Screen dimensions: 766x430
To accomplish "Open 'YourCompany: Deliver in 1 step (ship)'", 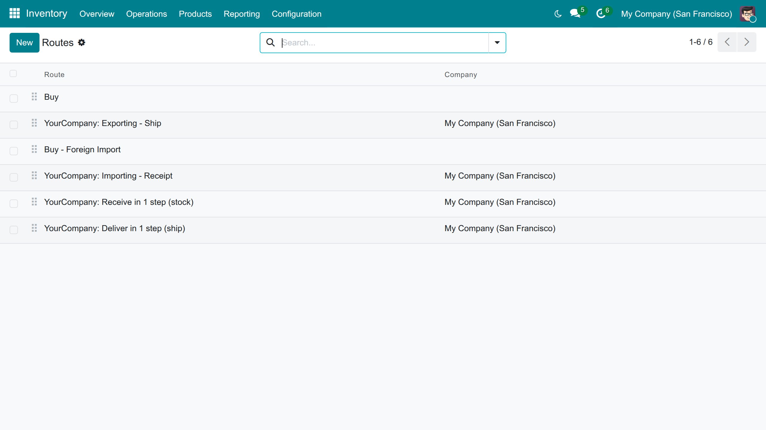I will coord(115,228).
